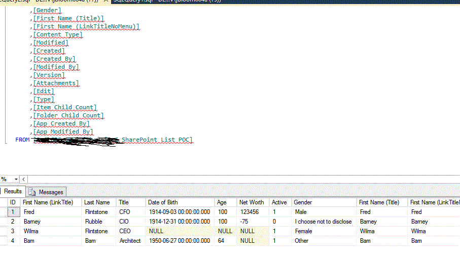Screen dimensions: 460x259
Task: Select the Gender column header
Action: (x=324, y=202)
